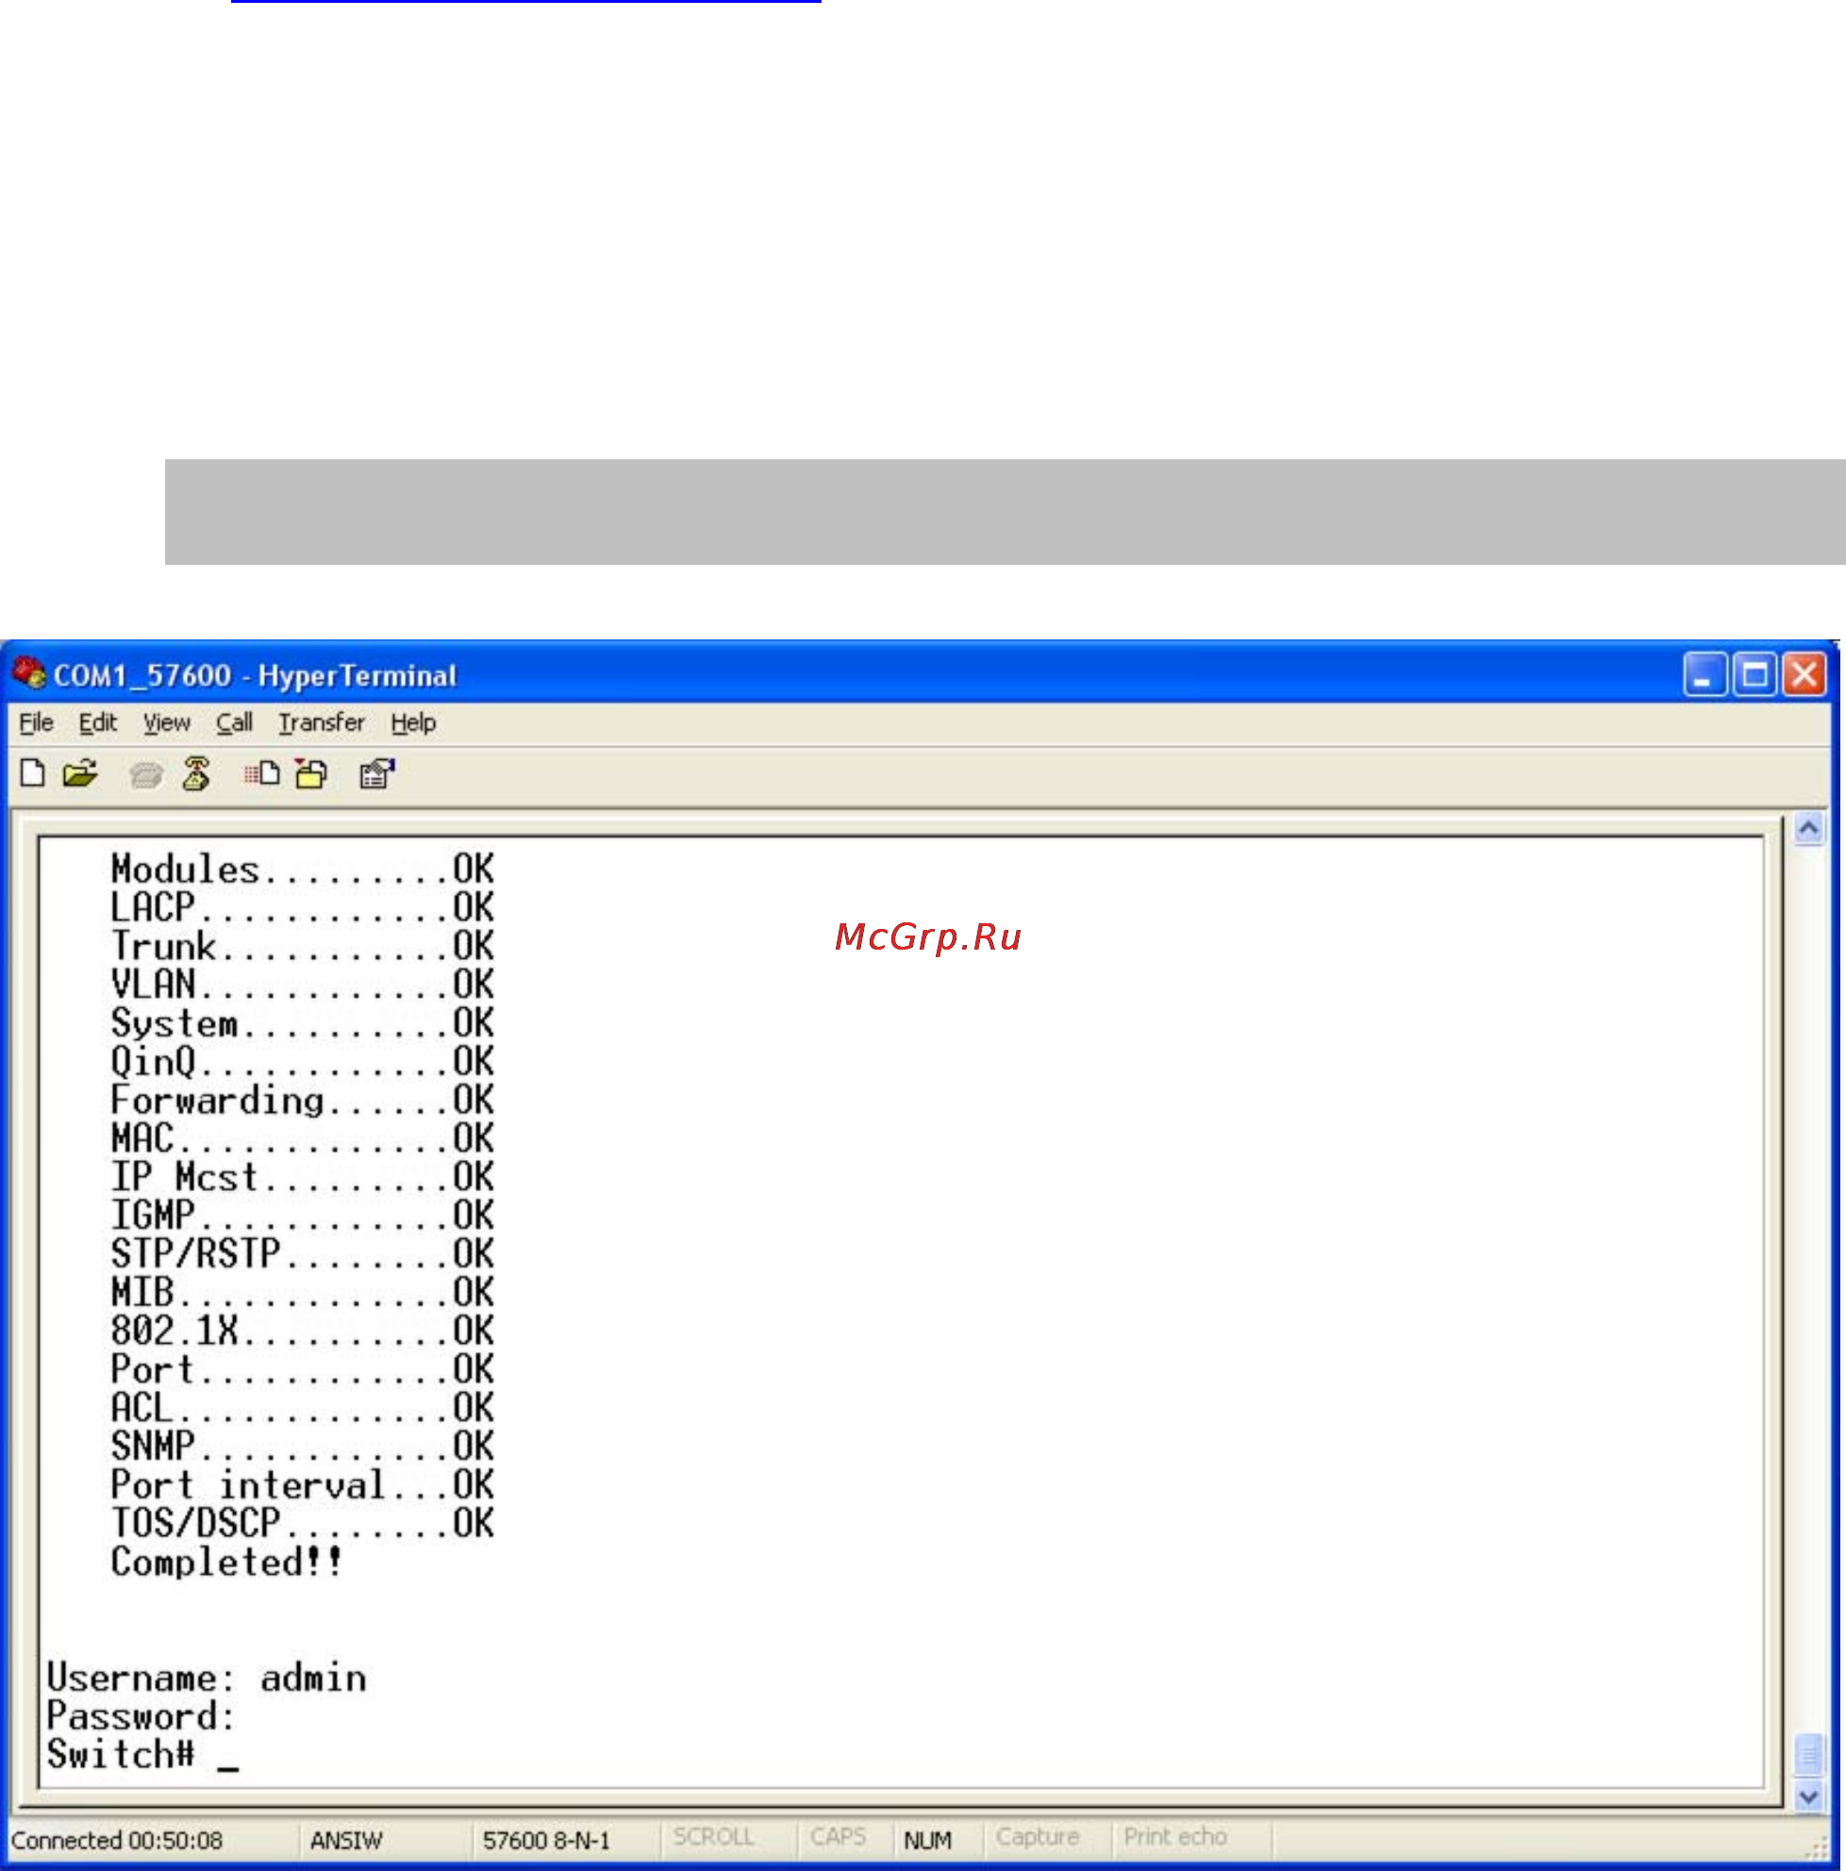
Task: Click the 'COM1_57600 - HyperTerminal' window title
Action: [255, 675]
